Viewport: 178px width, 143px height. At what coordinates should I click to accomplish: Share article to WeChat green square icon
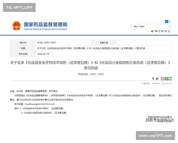[x=170, y=79]
